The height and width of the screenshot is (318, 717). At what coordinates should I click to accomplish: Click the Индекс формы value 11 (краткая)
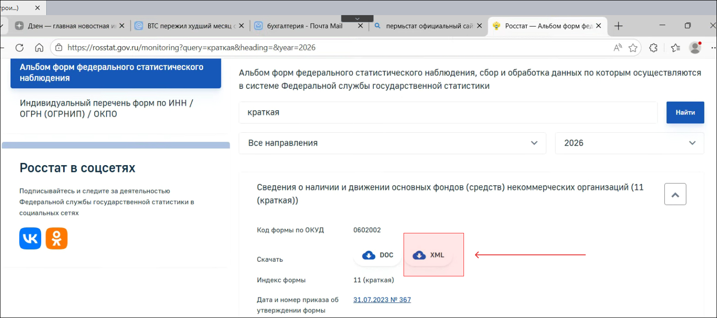[373, 280]
